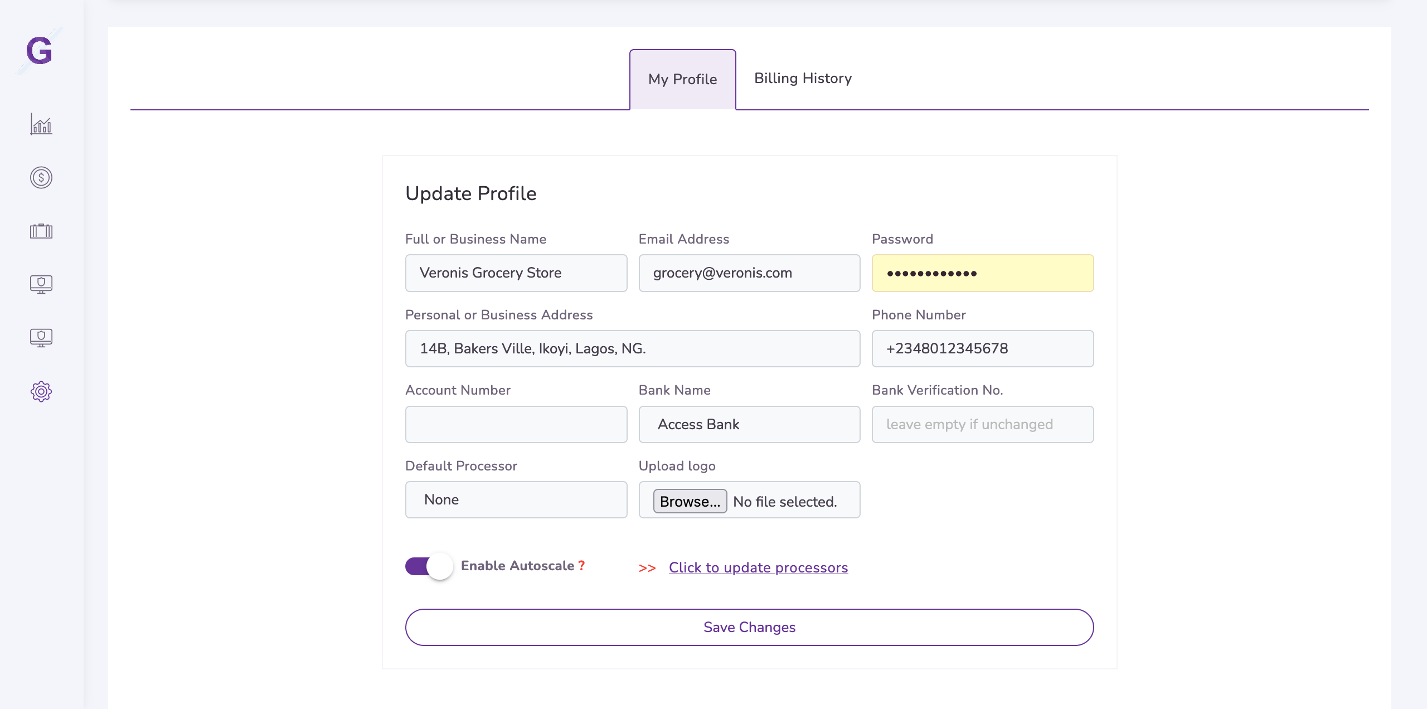Viewport: 1427px width, 709px height.
Task: Click the lower monitor shield icon
Action: [x=41, y=338]
